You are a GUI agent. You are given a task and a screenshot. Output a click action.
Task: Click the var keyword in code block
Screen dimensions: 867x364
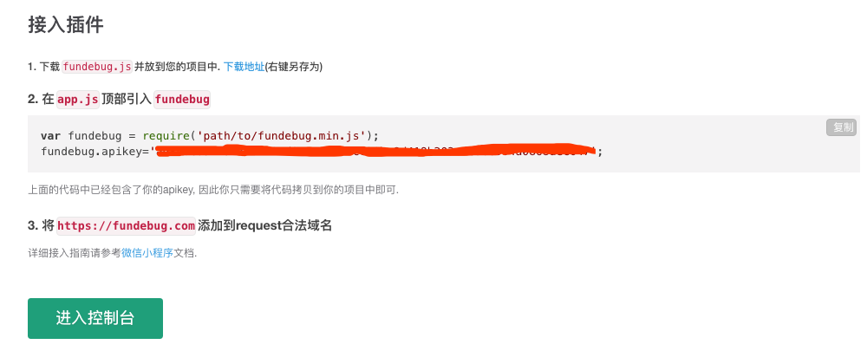tap(51, 136)
